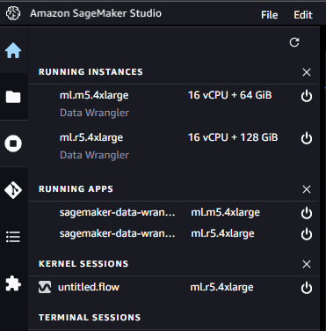The image size is (326, 331).
Task: Shut down the ml.m5.4xlarge running instance
Action: point(307,96)
